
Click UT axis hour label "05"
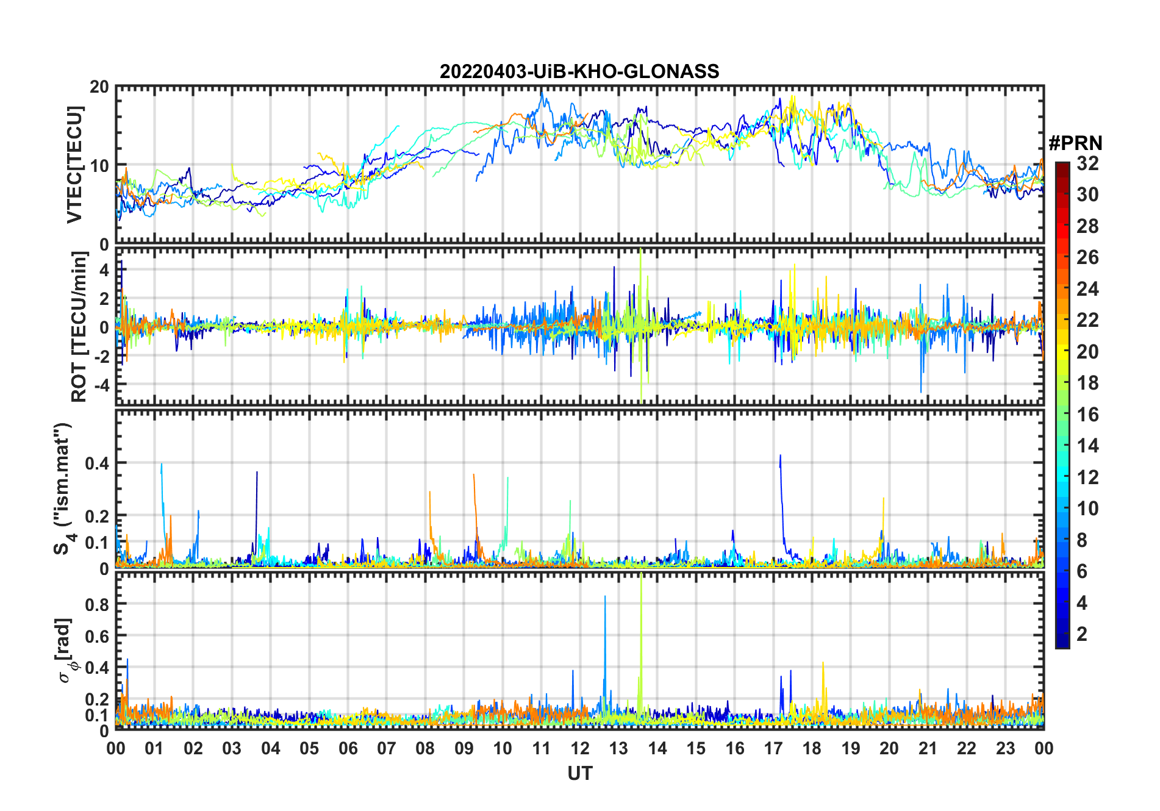click(x=309, y=748)
